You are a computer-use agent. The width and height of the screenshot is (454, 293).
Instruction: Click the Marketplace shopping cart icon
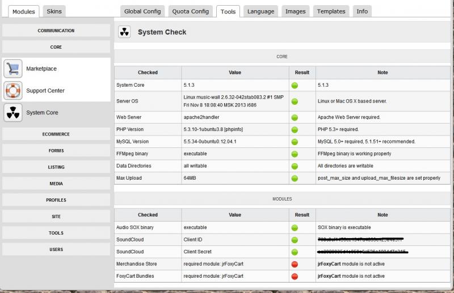(x=13, y=69)
